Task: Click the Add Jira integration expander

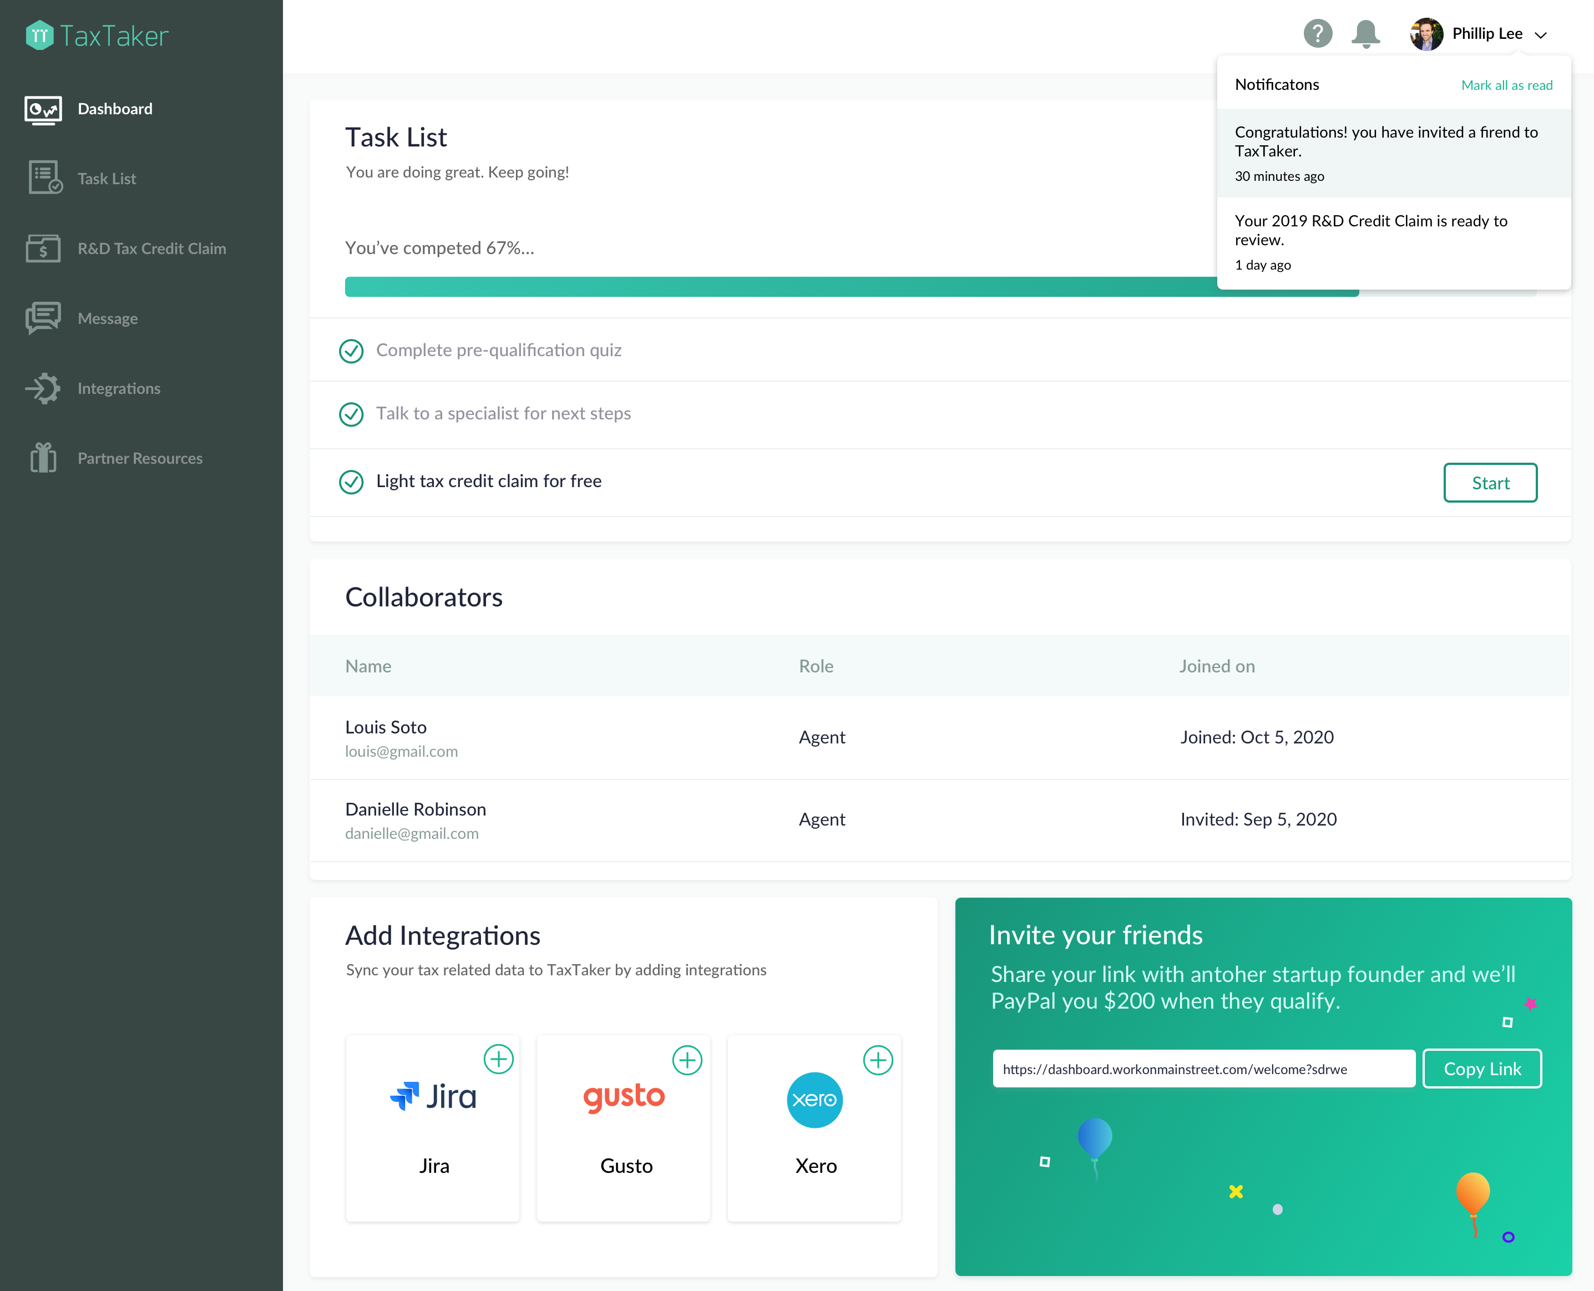Action: 499,1059
